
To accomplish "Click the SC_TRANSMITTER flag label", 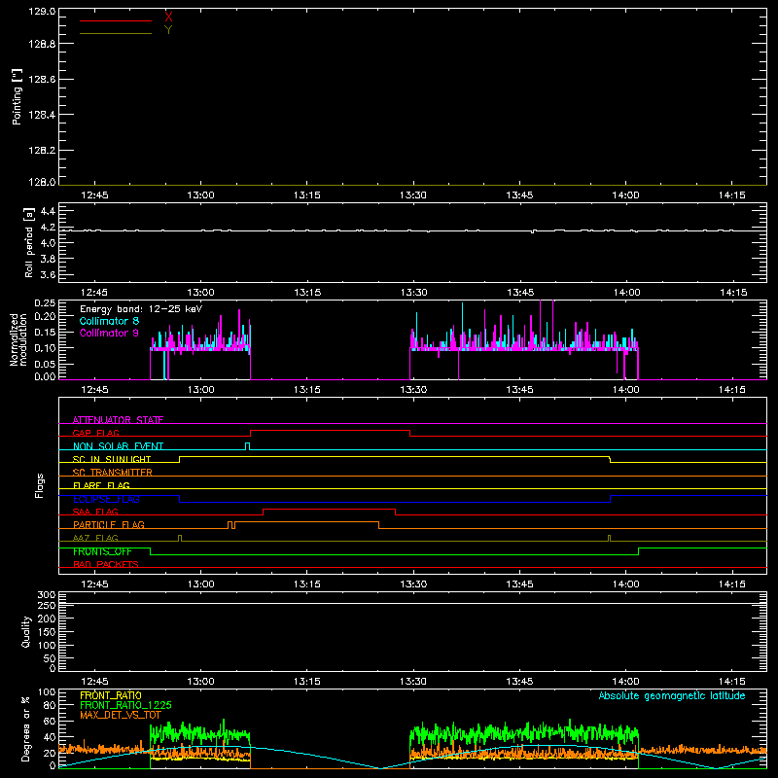I will [113, 473].
